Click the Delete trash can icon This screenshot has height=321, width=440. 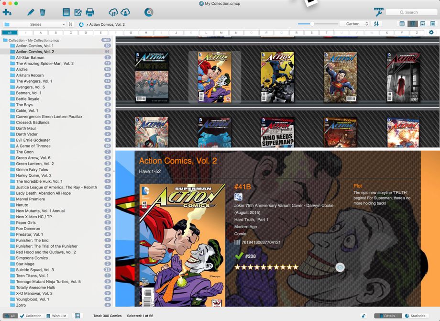pos(43,12)
